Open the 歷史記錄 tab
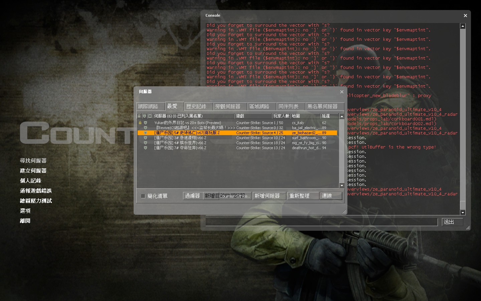Screen dimensions: 481x301 pyautogui.click(x=198, y=106)
